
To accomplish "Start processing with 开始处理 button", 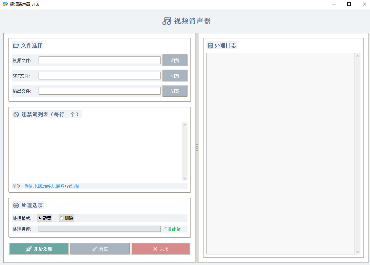I will click(39, 249).
